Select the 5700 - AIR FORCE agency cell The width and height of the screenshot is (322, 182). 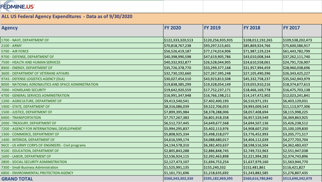pos(82,51)
